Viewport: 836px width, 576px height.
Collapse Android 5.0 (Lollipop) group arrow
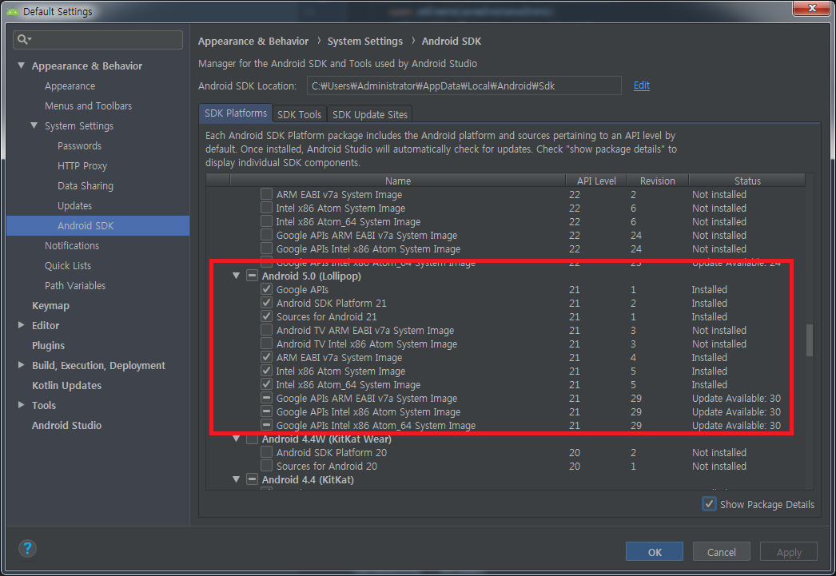pos(237,276)
